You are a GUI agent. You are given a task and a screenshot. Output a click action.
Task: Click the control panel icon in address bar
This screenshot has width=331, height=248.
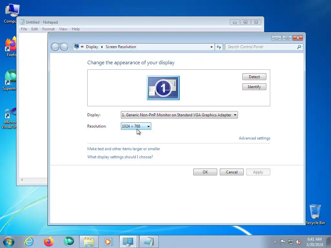pyautogui.click(x=77, y=46)
